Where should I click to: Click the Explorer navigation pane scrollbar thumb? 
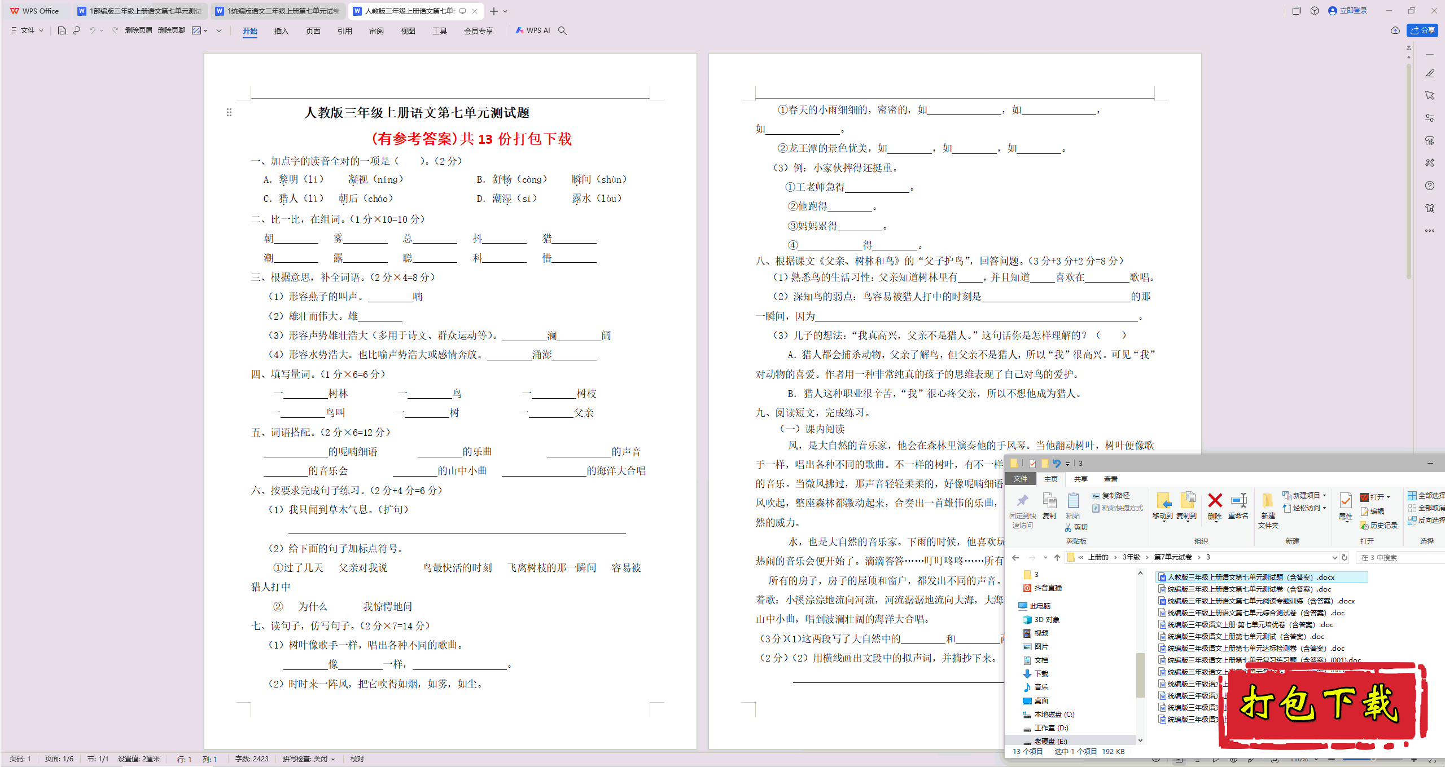click(1140, 675)
